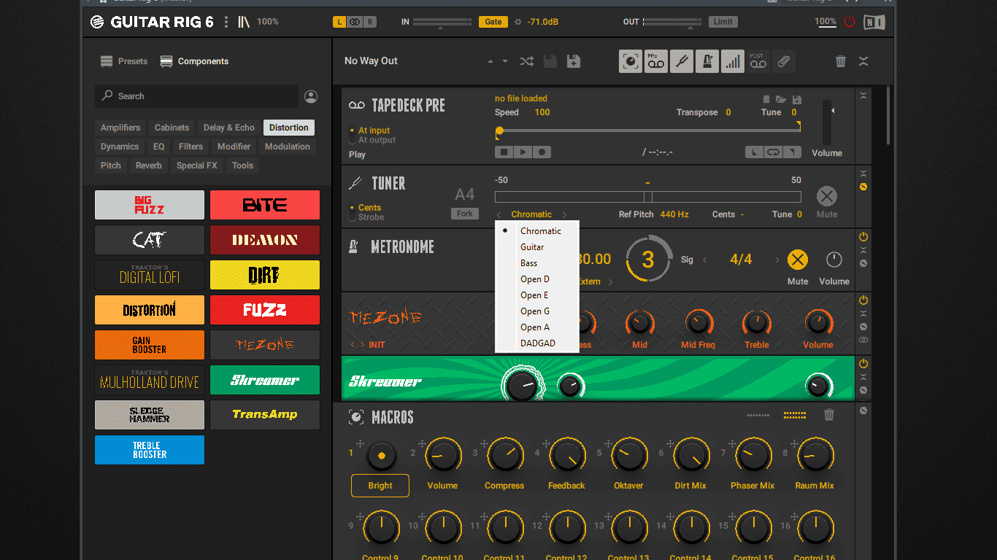Screen dimensions: 997x560
Task: Delete macros with the Macros trash icon
Action: (829, 415)
